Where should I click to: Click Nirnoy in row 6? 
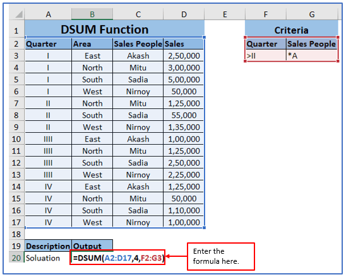[x=138, y=91]
